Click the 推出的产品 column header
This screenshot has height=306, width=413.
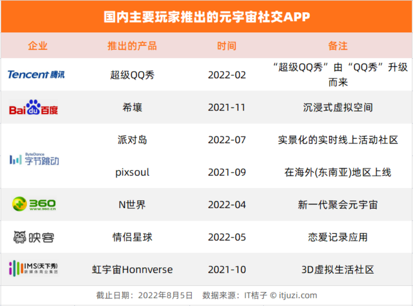[132, 45]
